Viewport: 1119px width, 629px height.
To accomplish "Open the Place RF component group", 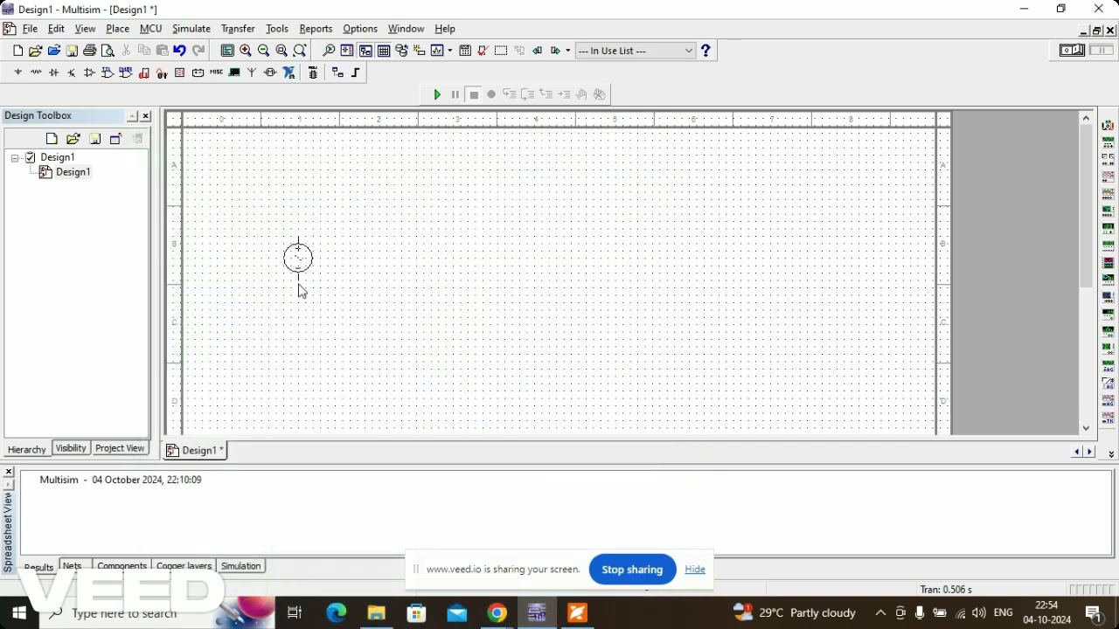I will click(x=252, y=73).
